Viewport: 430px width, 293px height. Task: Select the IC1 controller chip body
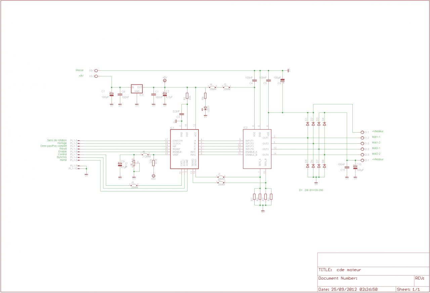(184, 149)
